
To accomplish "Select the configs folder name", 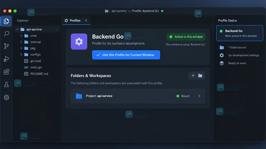I will (x=35, y=55).
